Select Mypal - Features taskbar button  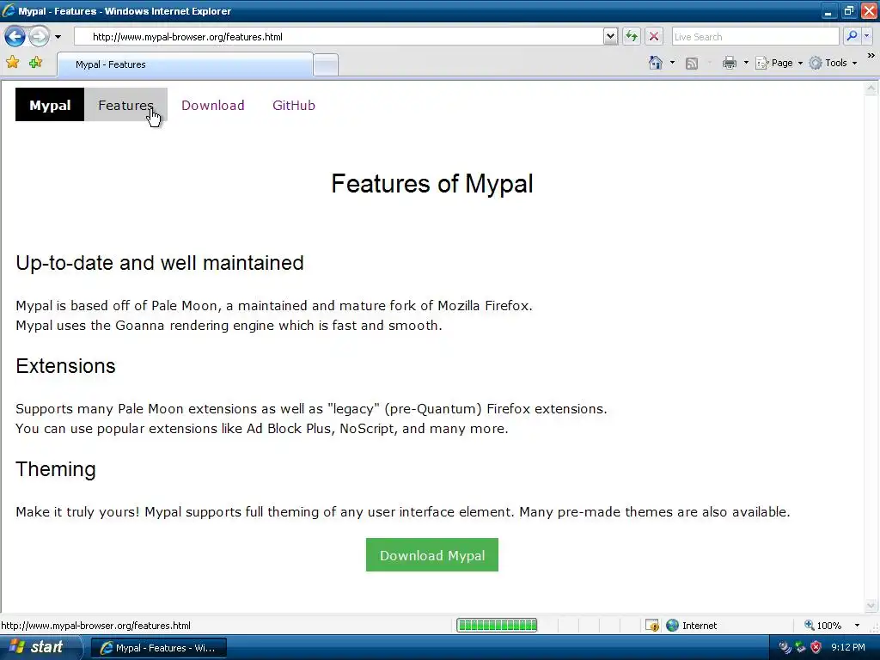159,648
